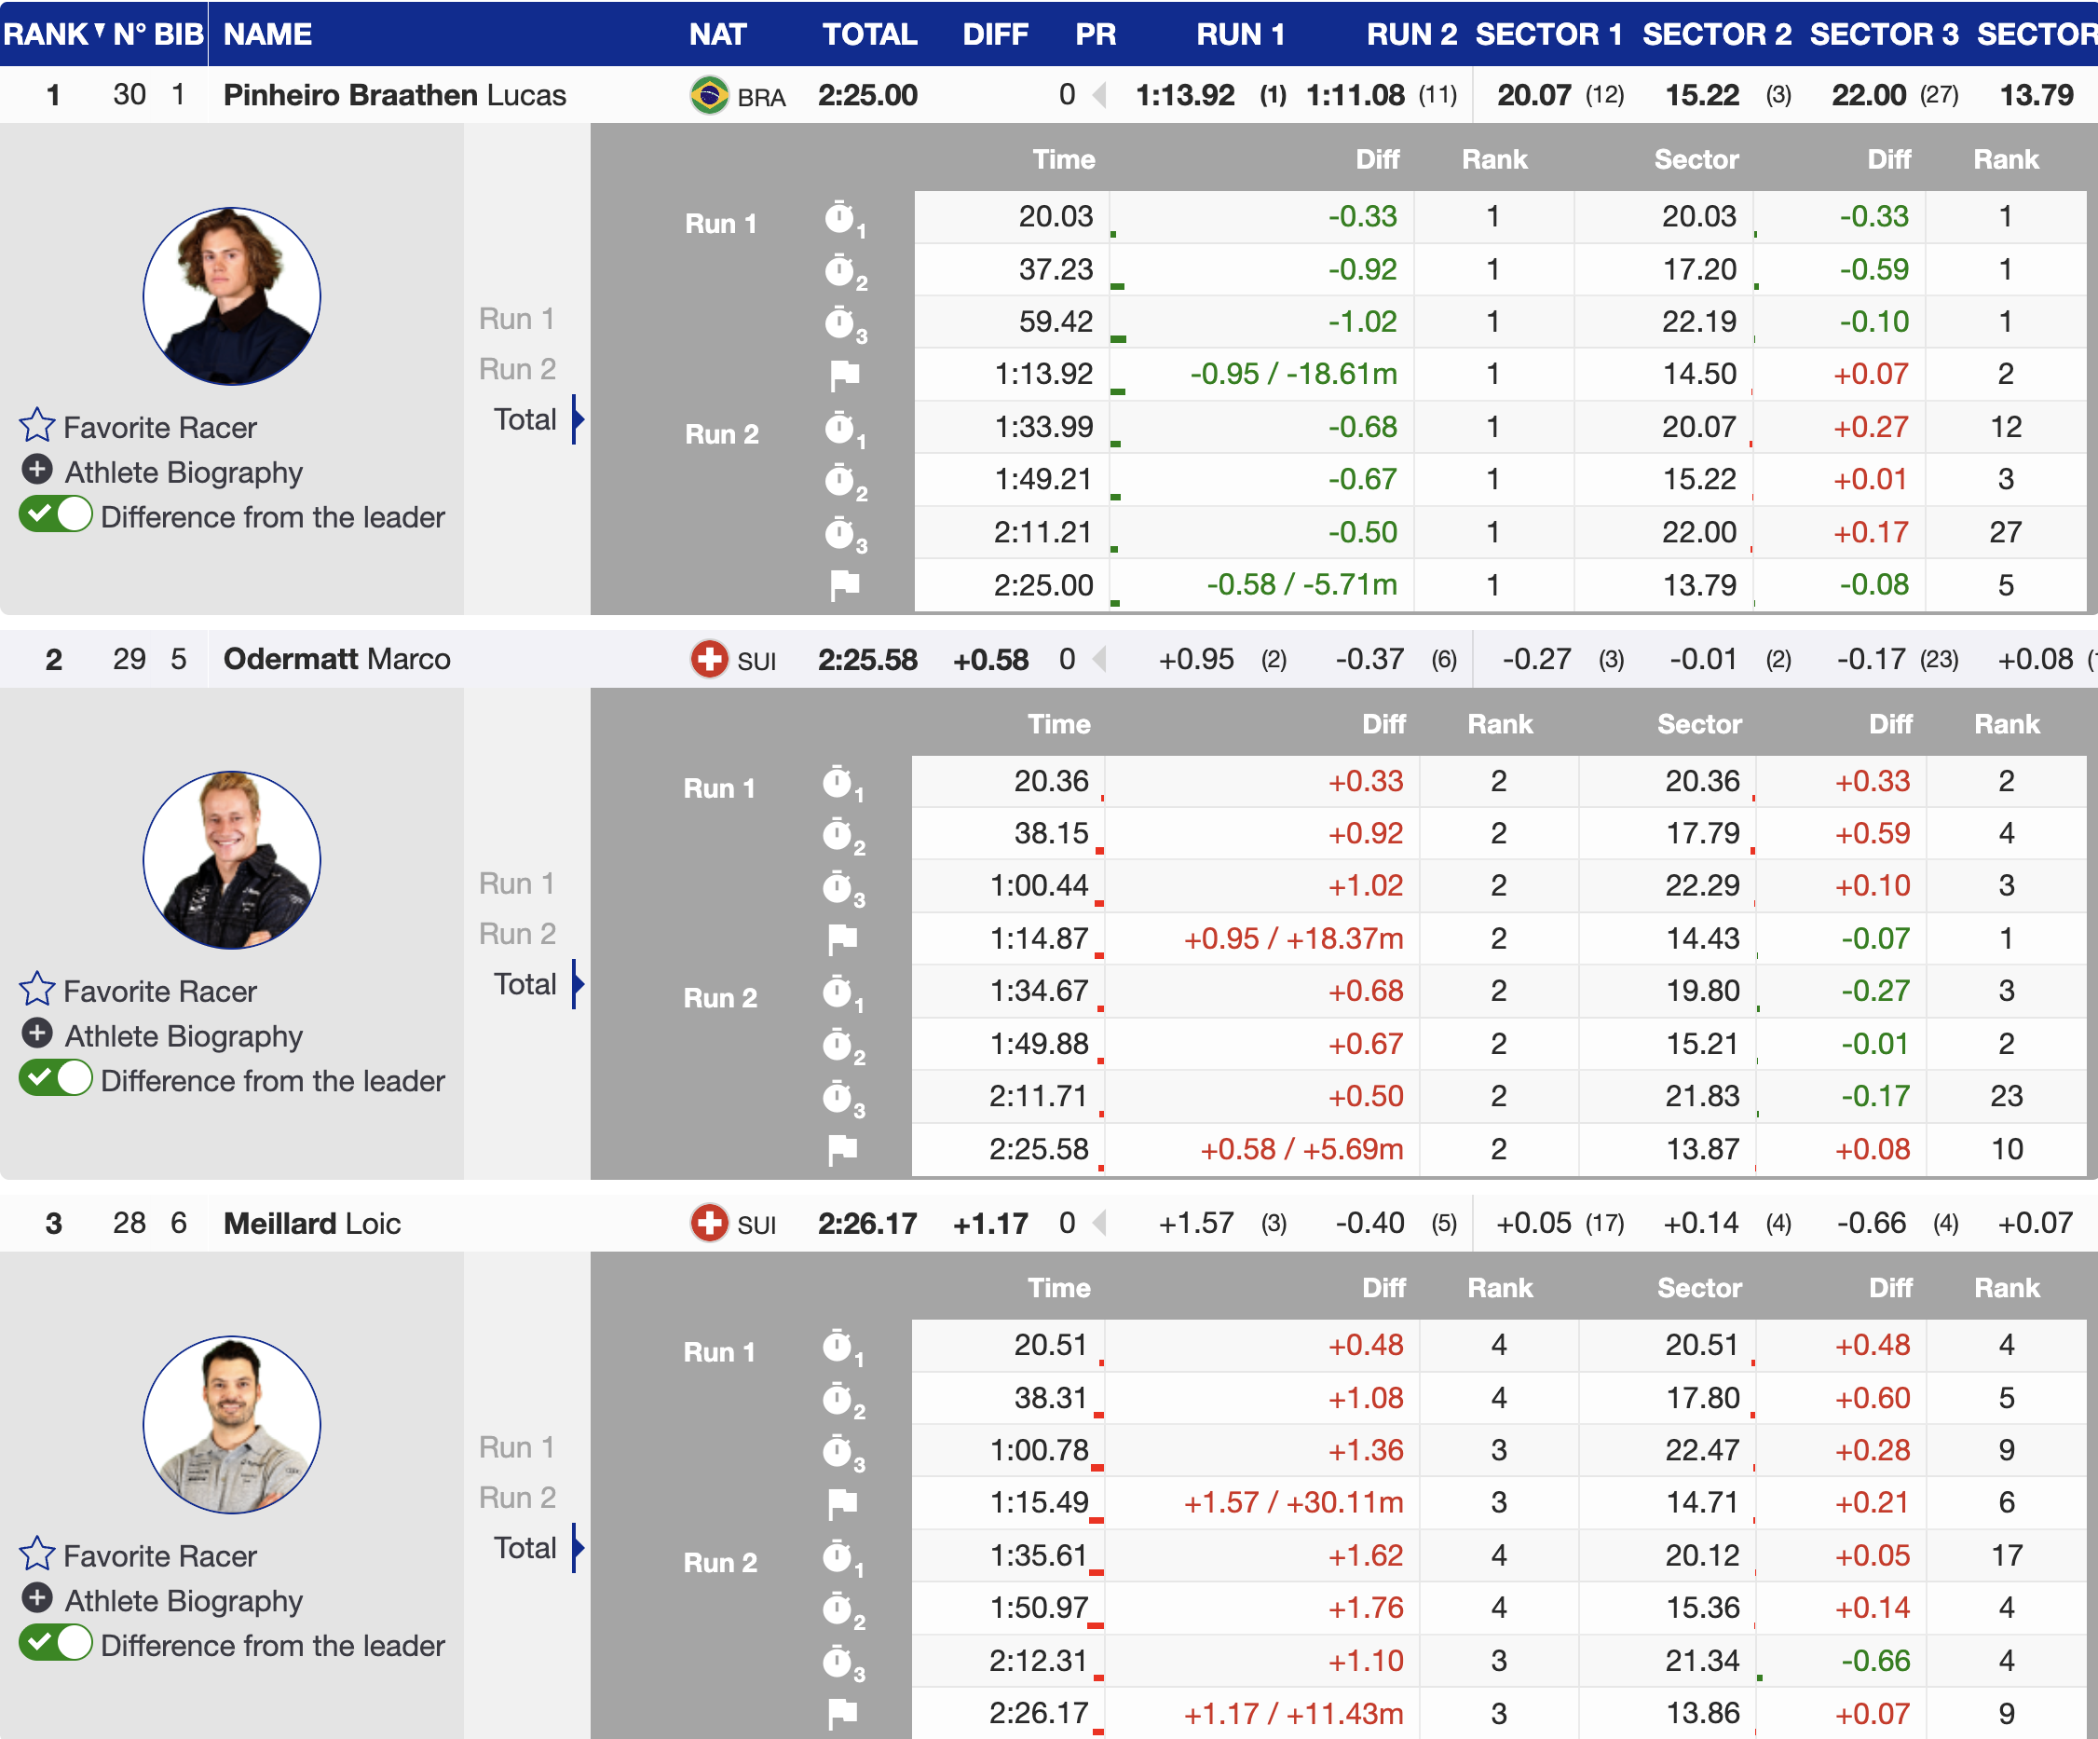Screen dimensions: 2098x1739
Task: Toggle Braathen's Difference from the leader switch
Action: click(56, 515)
